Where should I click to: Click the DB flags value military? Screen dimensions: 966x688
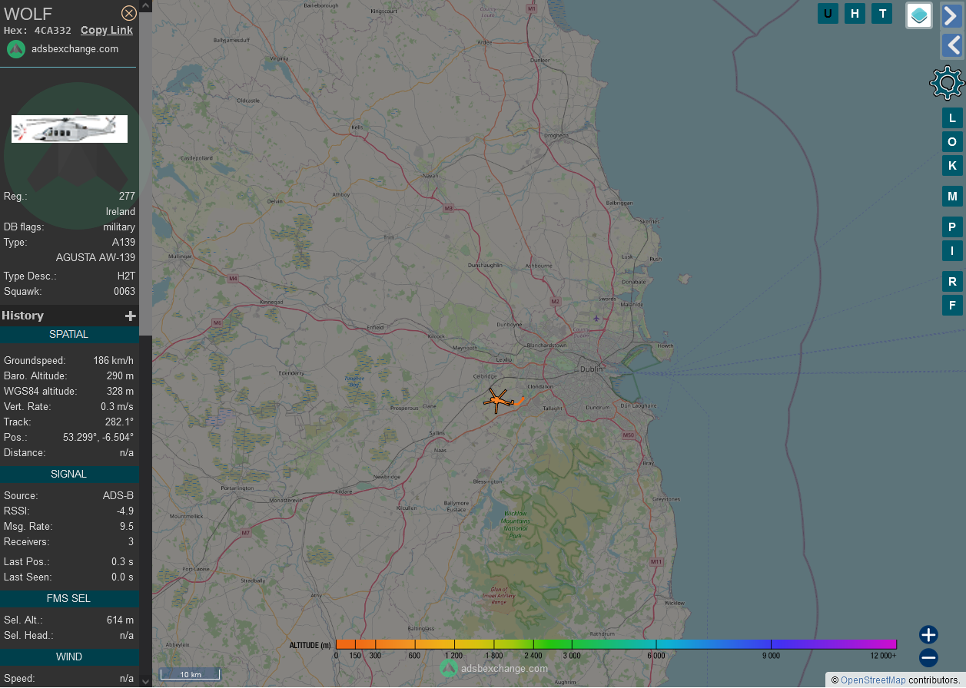point(119,227)
